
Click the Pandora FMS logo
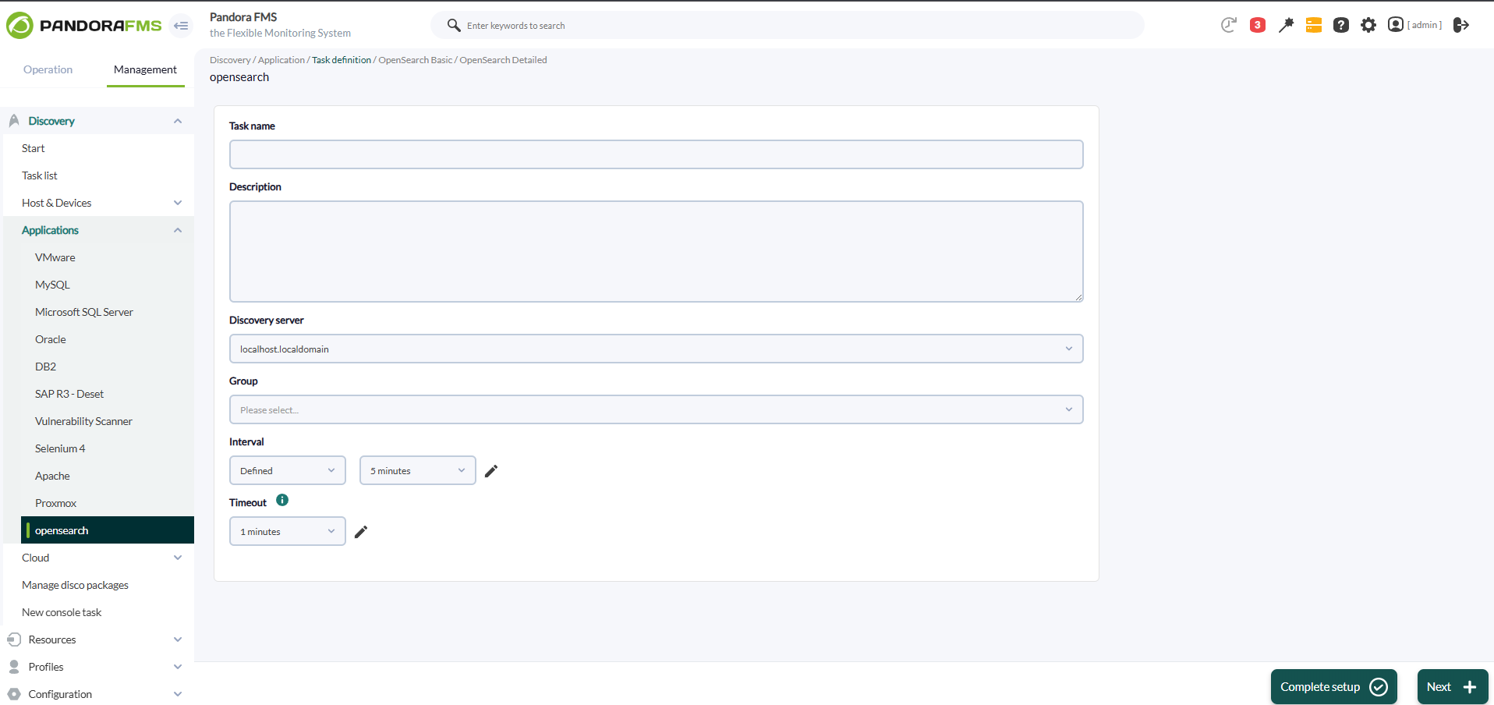[x=84, y=26]
